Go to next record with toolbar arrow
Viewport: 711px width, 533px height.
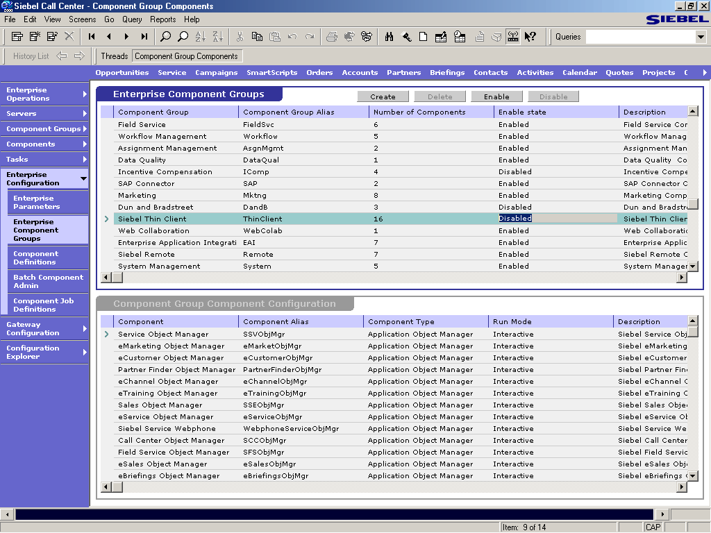click(126, 37)
